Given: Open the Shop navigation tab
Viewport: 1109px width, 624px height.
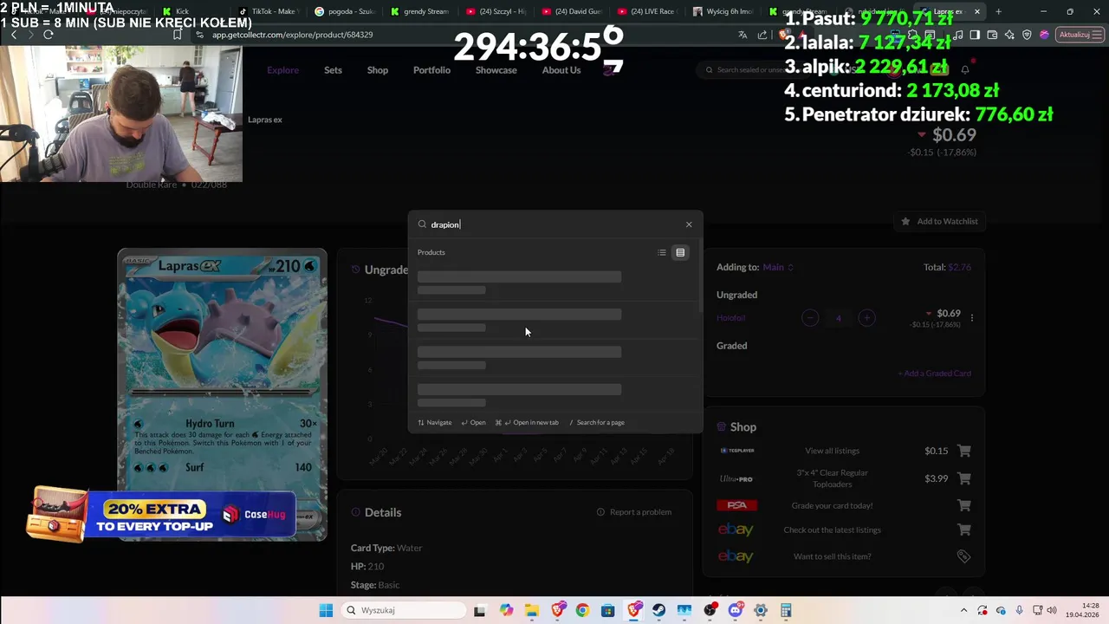Looking at the screenshot, I should tap(378, 70).
